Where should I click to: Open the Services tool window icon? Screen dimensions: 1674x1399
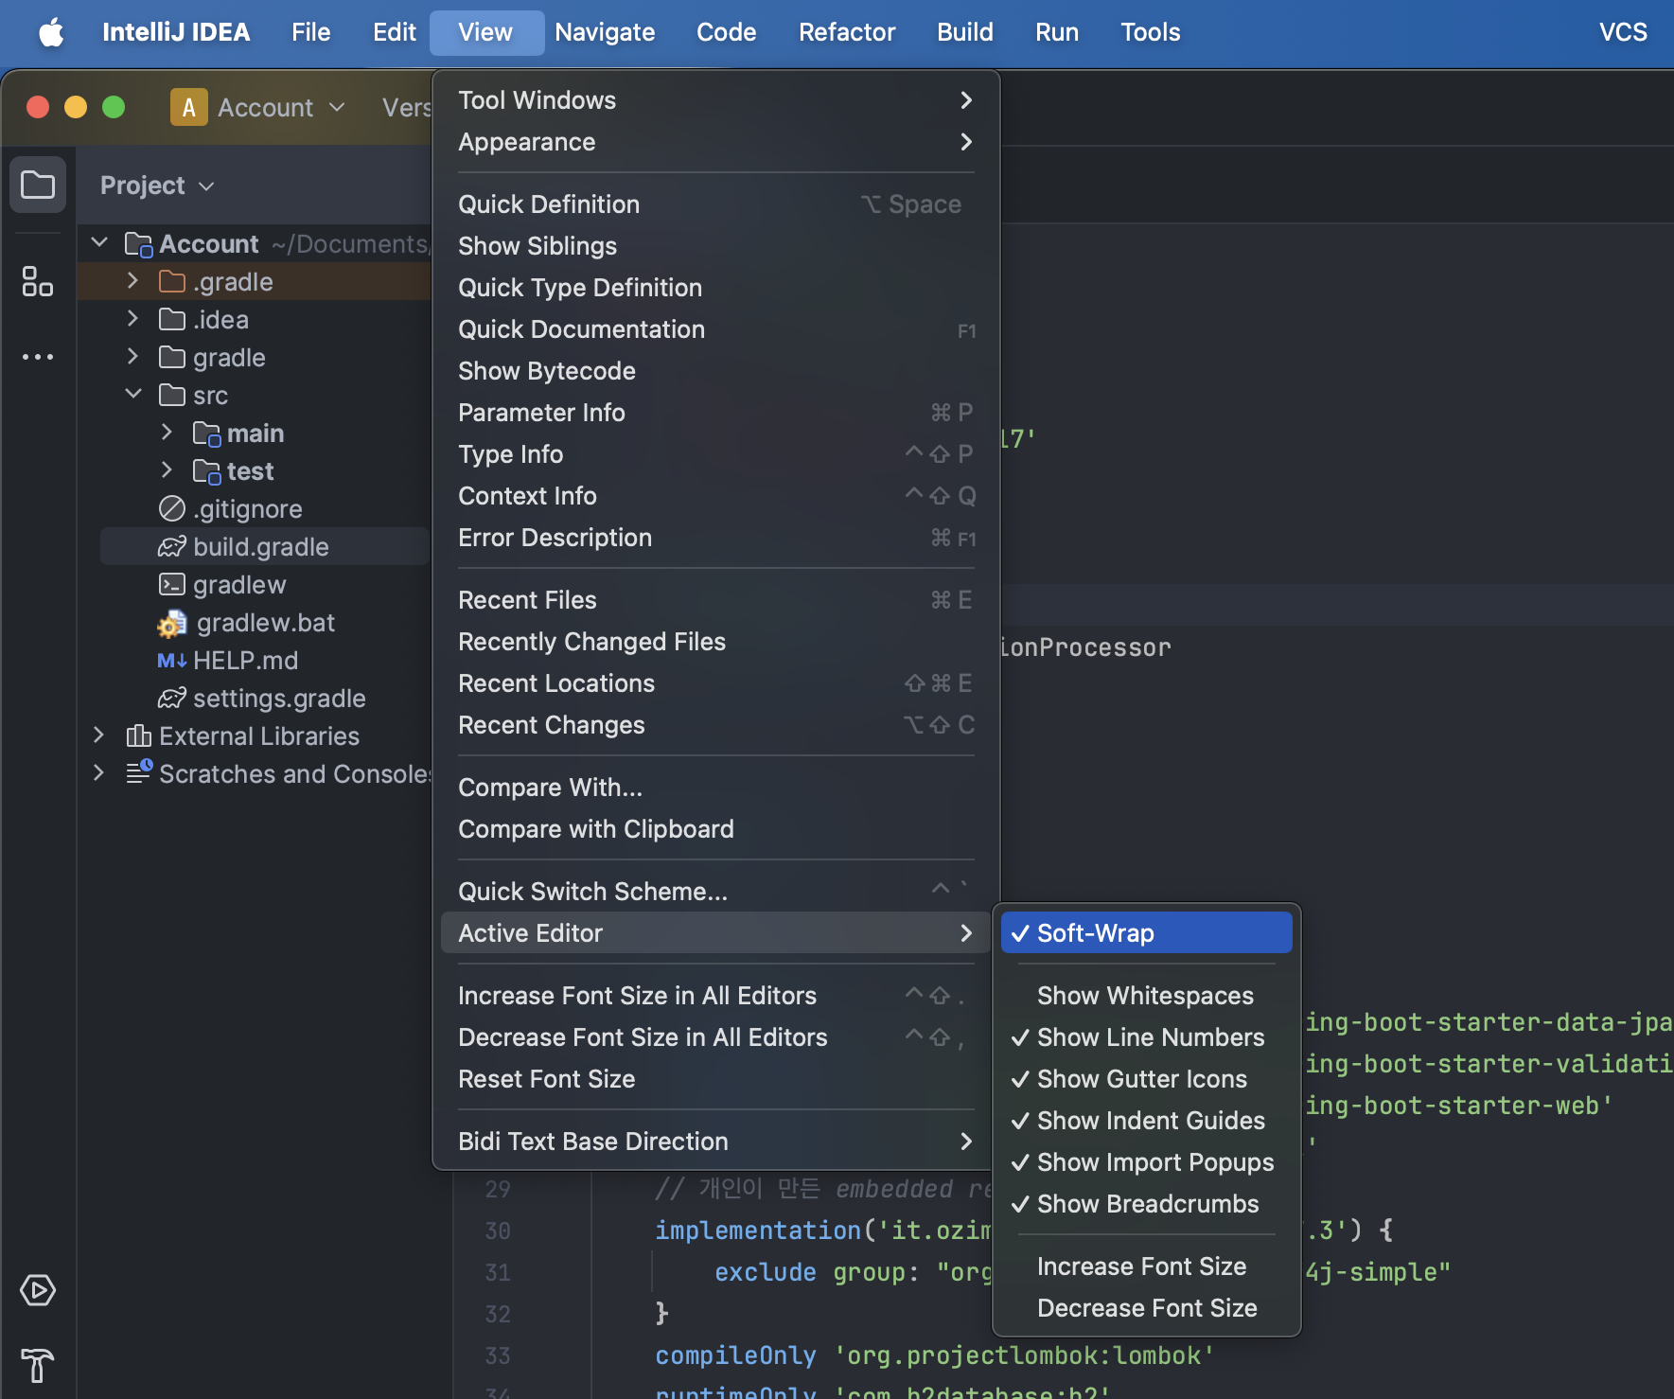(x=38, y=1290)
